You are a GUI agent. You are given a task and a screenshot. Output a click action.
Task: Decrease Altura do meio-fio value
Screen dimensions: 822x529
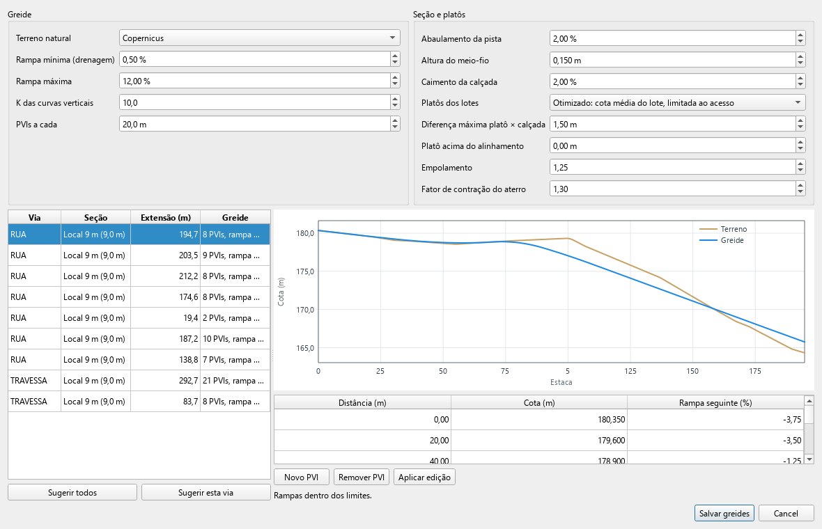[x=800, y=63]
